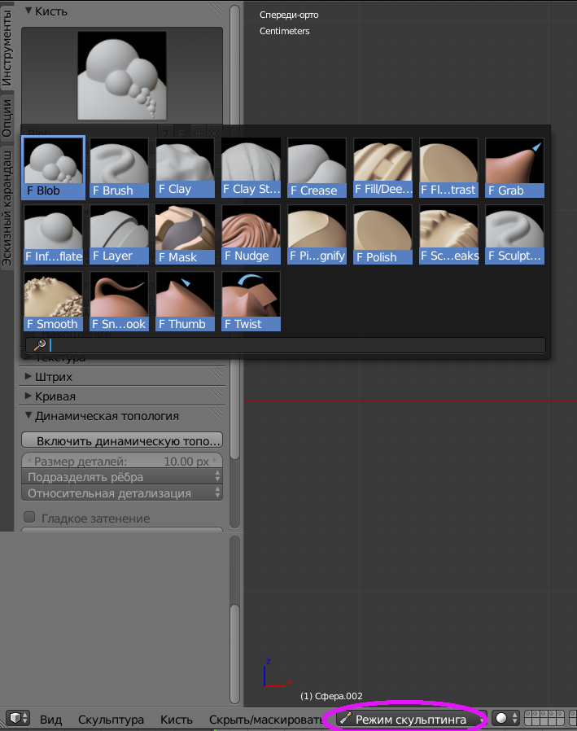Click the first scene layer button
This screenshot has width=577, height=731.
tap(528, 714)
